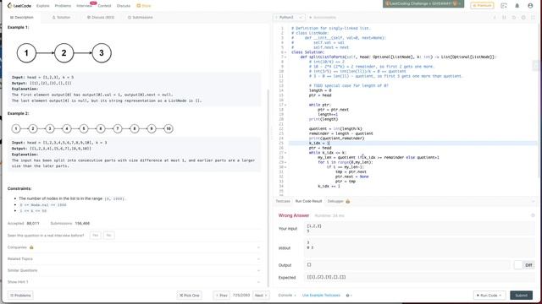542x304 pixels.
Task: Switch to the Testcase tab
Action: (x=283, y=201)
